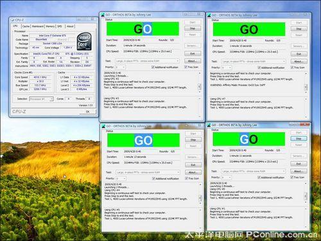Open Test type dropdown in Orthos CPU #7 window

(x=254, y=61)
